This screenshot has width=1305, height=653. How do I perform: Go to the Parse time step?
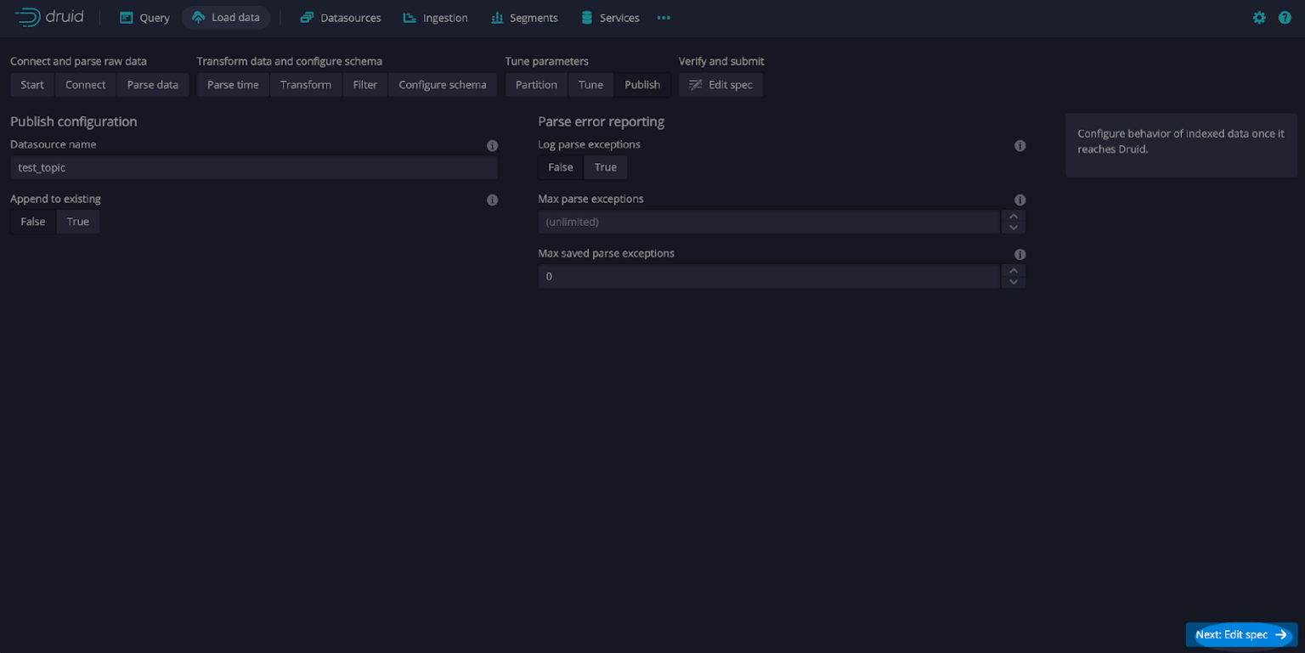click(x=233, y=85)
